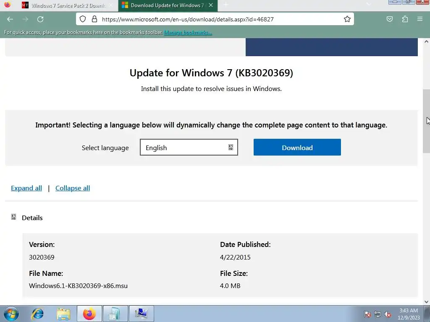Viewport: 430px width, 322px height.
Task: Launch Internet Explorer from the taskbar
Action: coord(37,314)
